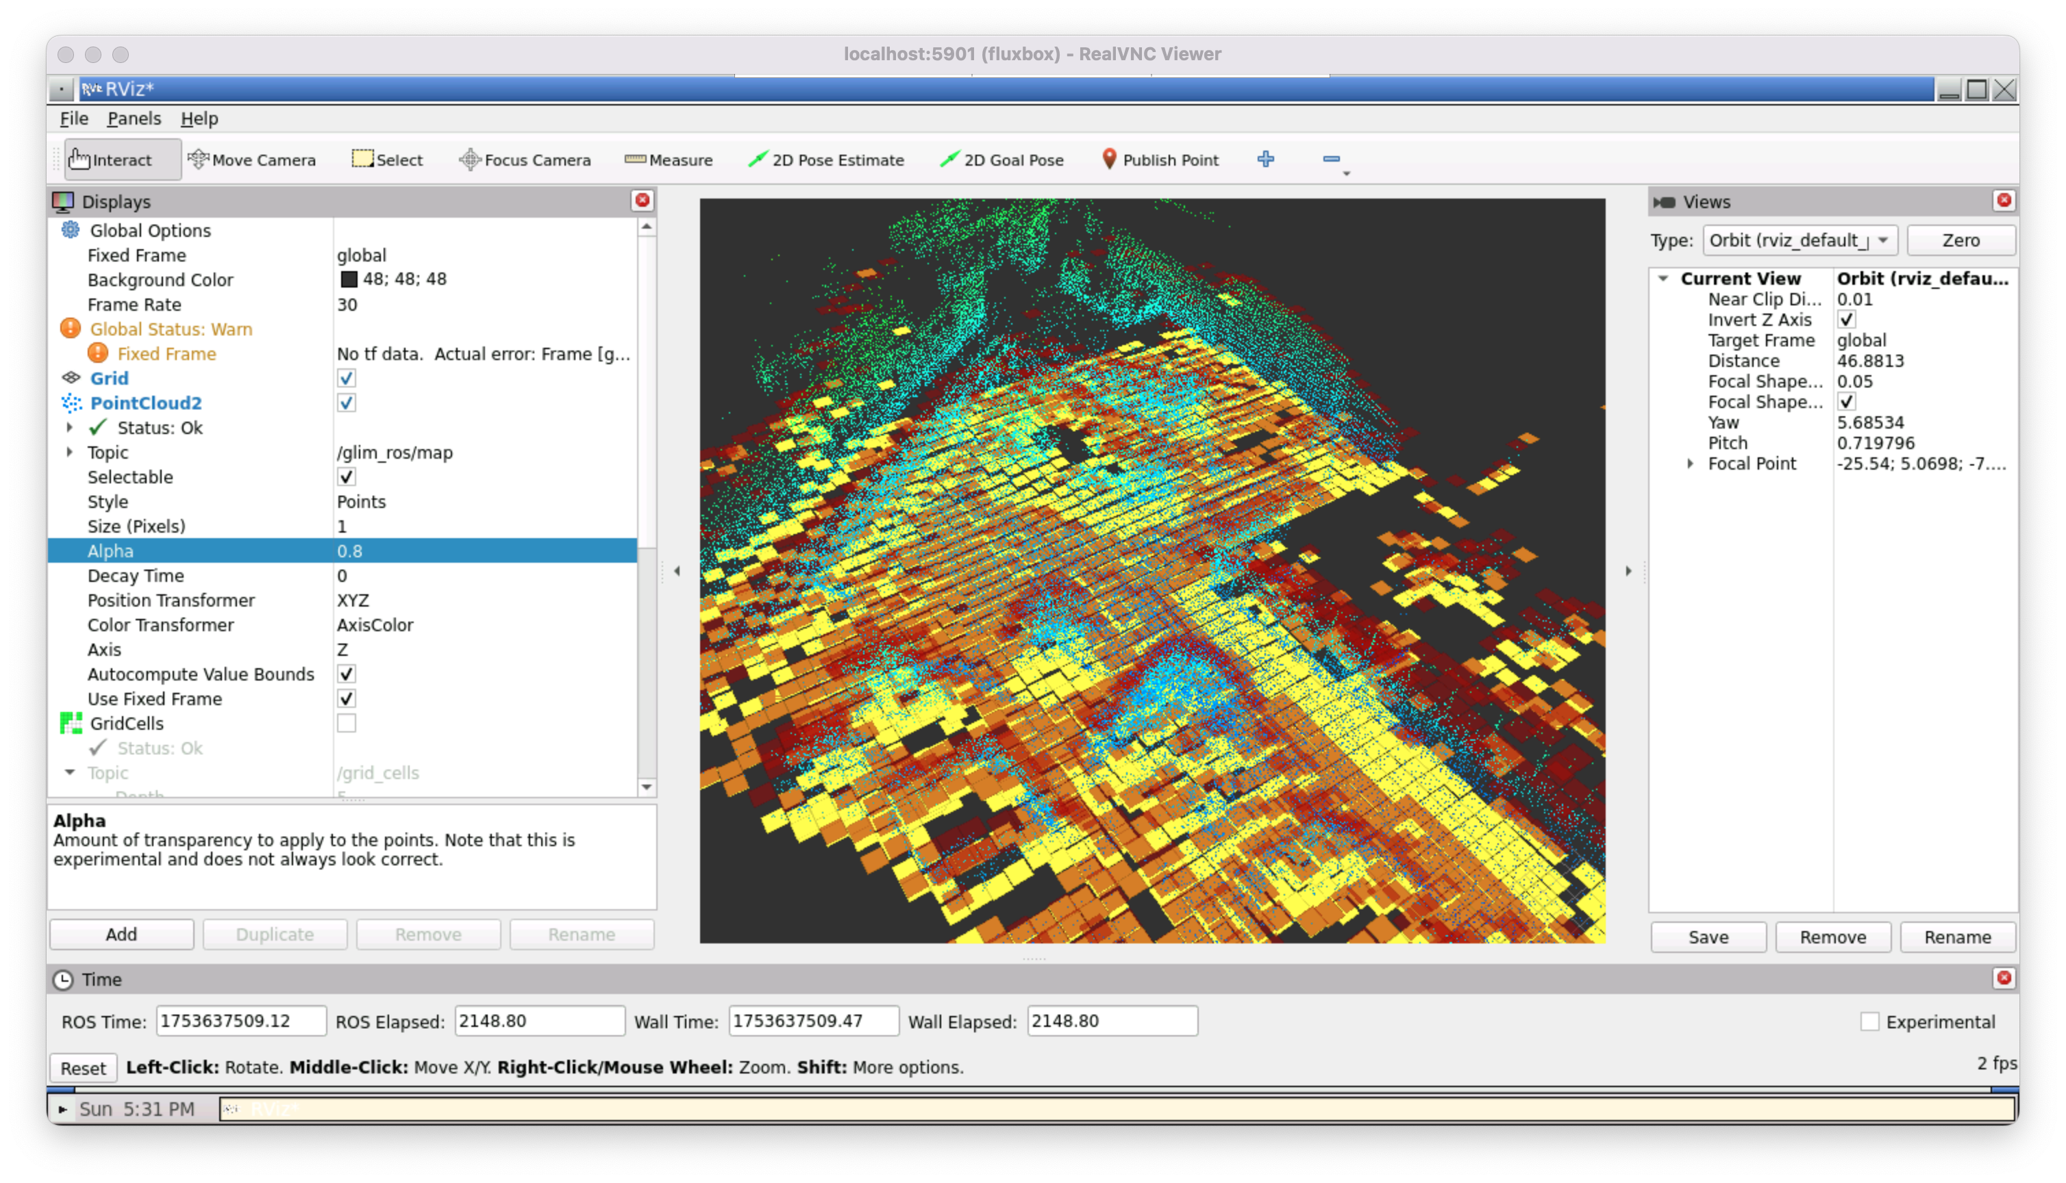Select the 2D Goal Pose tool
The width and height of the screenshot is (2066, 1183).
(x=1001, y=160)
